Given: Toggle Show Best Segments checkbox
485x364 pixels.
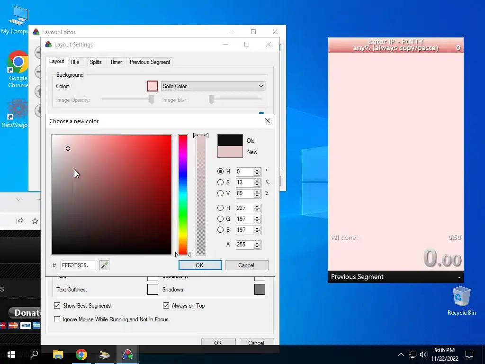Looking at the screenshot, I should [57, 306].
